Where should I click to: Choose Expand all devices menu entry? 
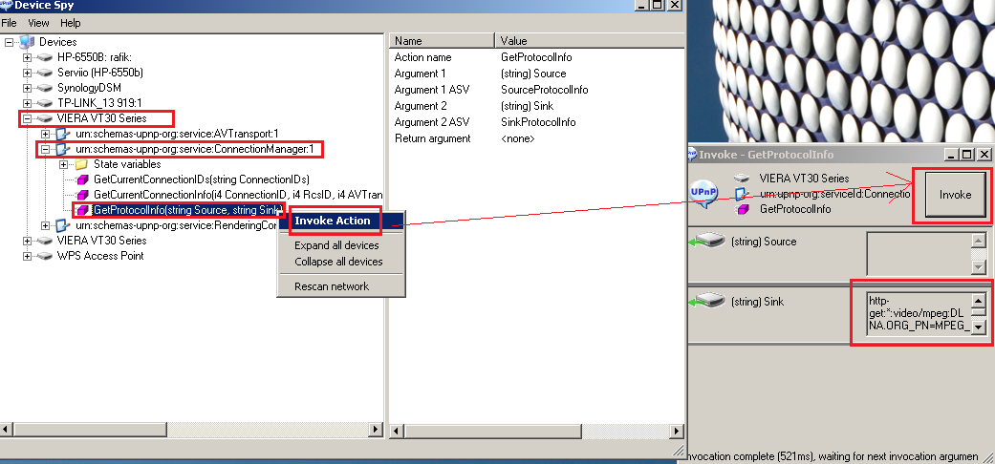(336, 246)
